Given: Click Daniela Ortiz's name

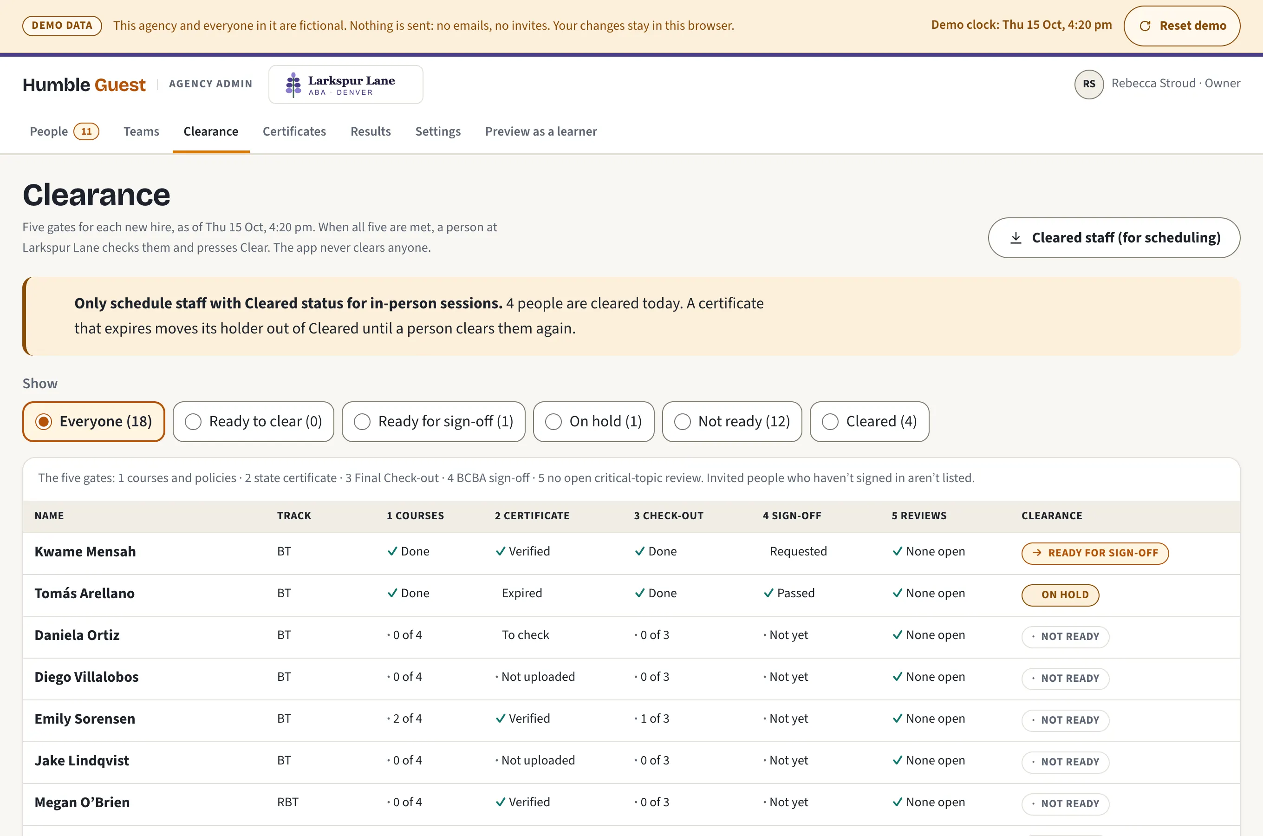Looking at the screenshot, I should point(77,635).
